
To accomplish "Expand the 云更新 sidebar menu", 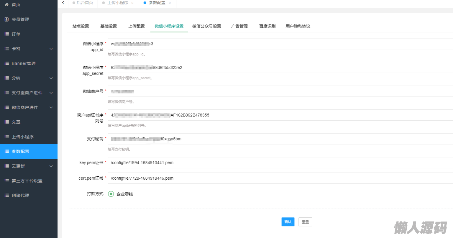I will coord(51,166).
